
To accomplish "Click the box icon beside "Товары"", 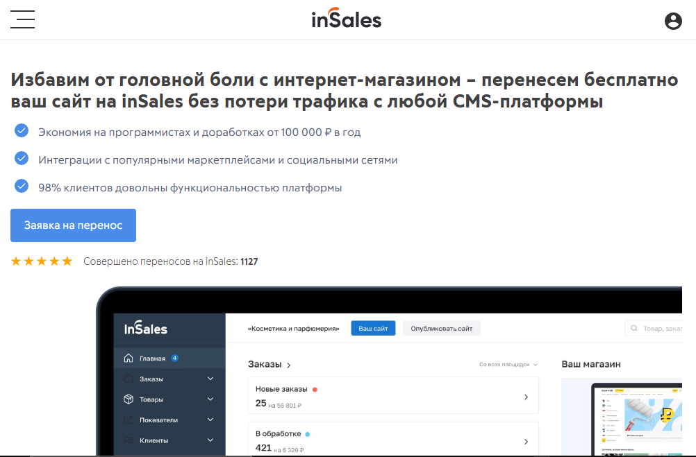I will click(x=129, y=399).
